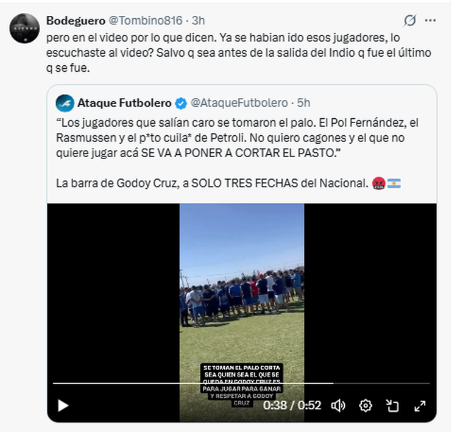The image size is (463, 432).
Task: Open the @AtaqueFutbolero handle
Action: (x=239, y=103)
